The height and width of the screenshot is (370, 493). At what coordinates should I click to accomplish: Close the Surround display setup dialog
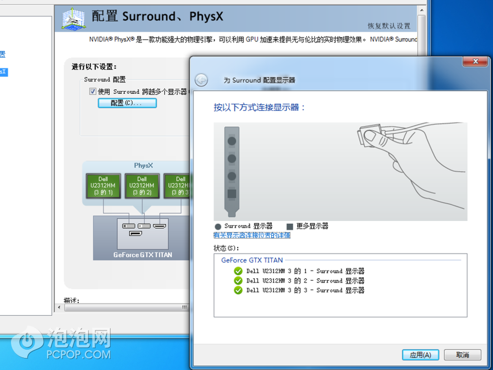(475, 61)
